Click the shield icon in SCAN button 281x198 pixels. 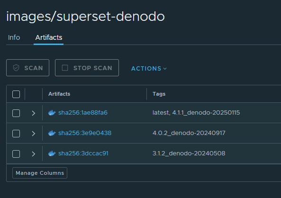16,68
